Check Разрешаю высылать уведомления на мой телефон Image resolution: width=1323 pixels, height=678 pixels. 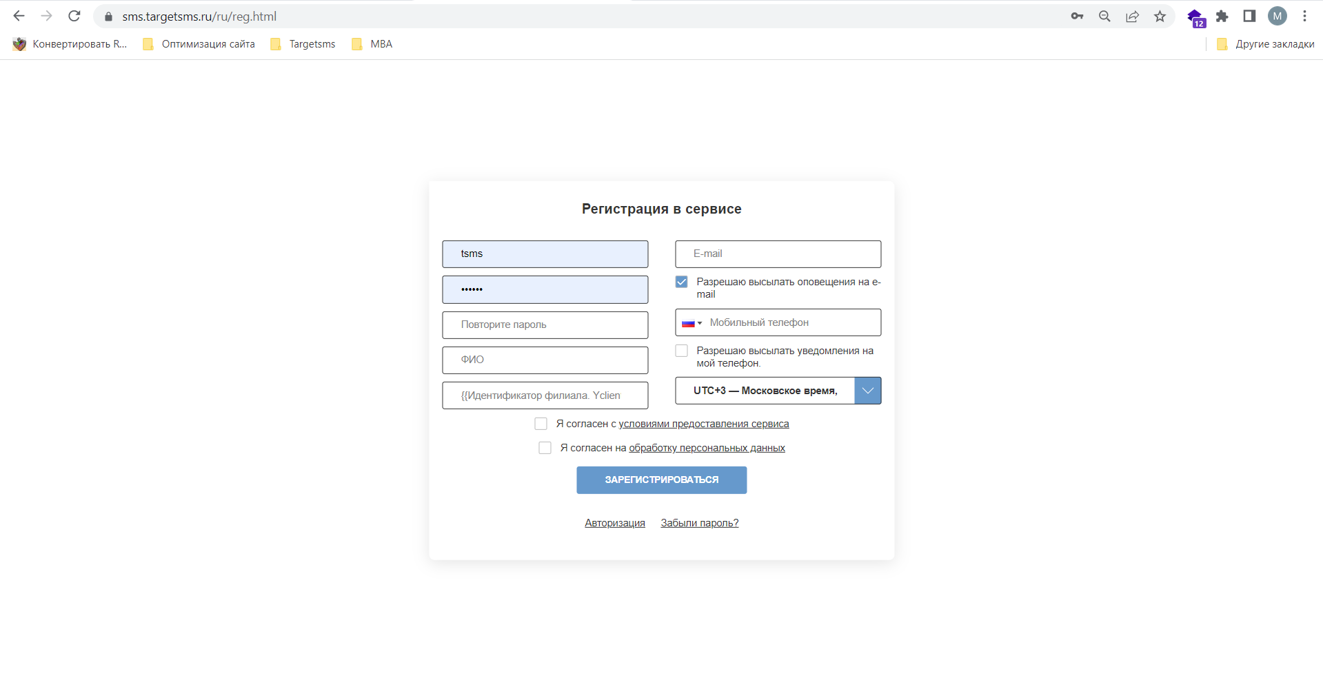[x=682, y=351]
